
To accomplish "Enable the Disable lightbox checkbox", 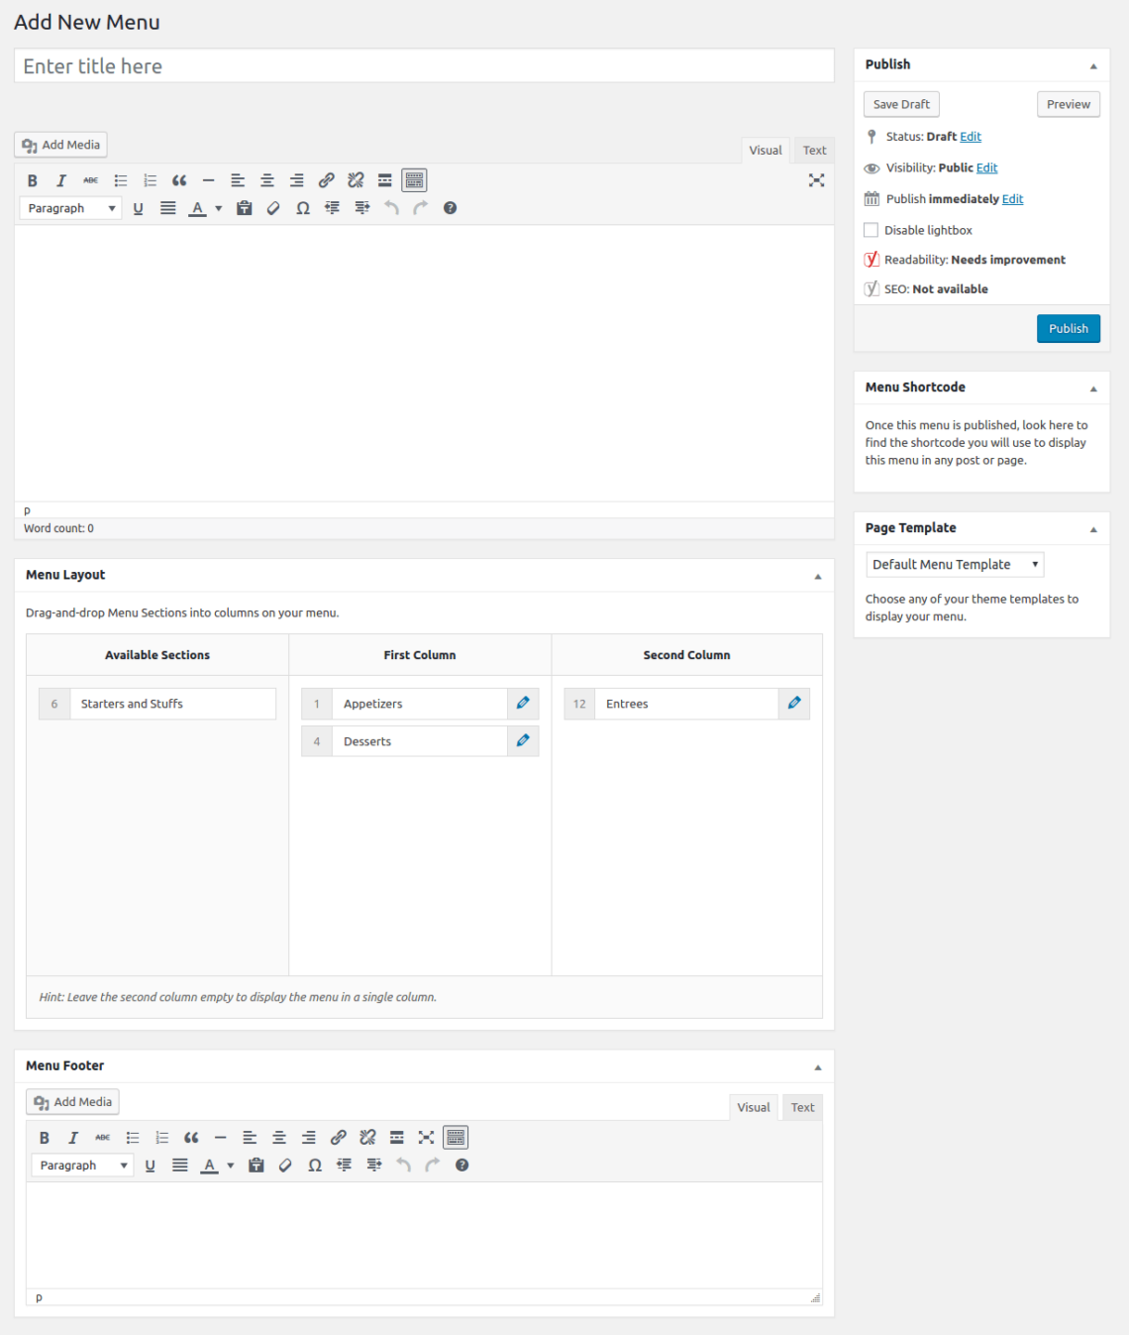I will point(872,230).
